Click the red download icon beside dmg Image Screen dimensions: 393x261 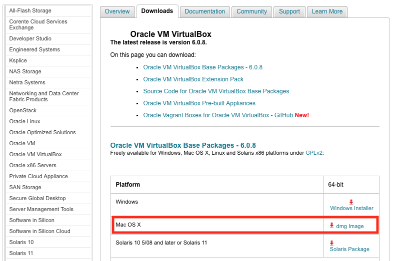(x=331, y=225)
